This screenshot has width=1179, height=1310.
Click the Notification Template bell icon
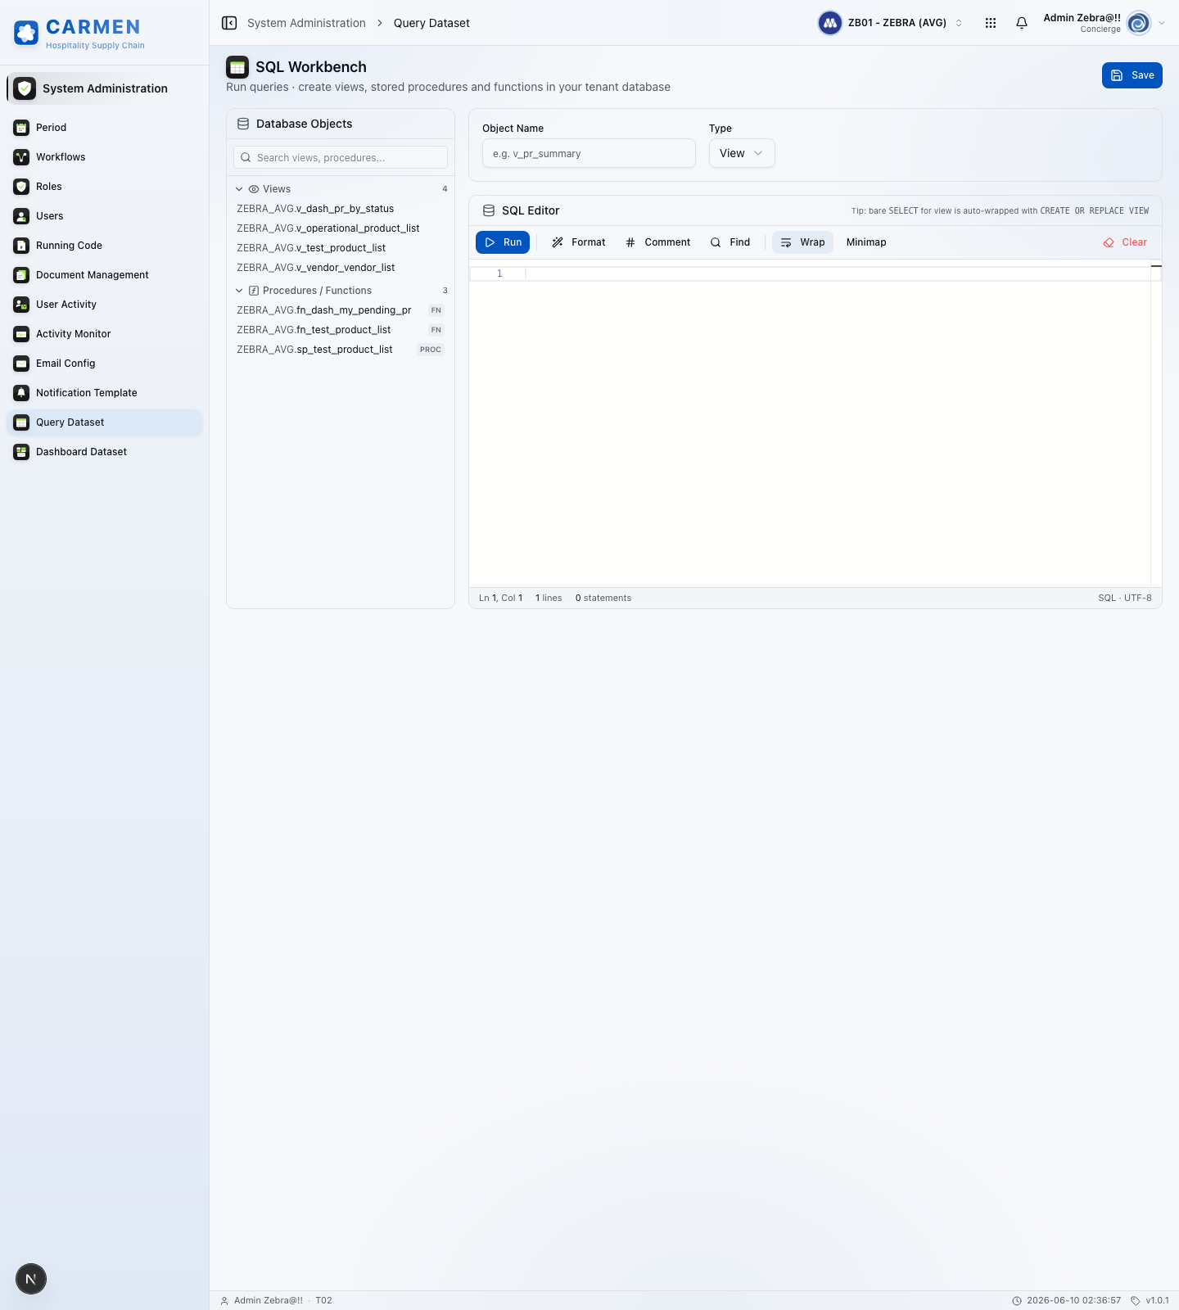click(21, 393)
